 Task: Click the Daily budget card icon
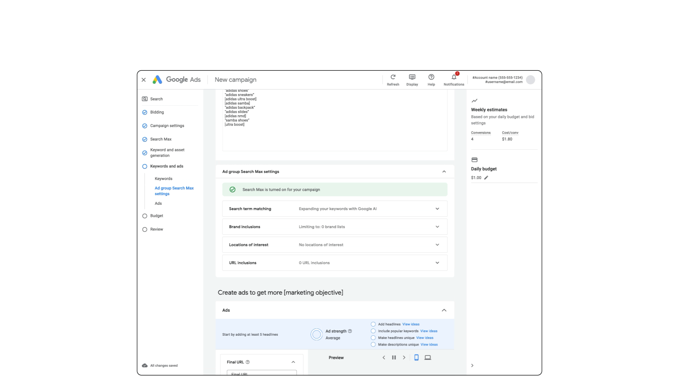tap(475, 160)
